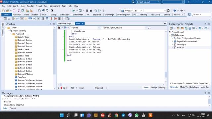Open Windows Start menu on the taskbar
212x119 pixels.
pos(62,115)
